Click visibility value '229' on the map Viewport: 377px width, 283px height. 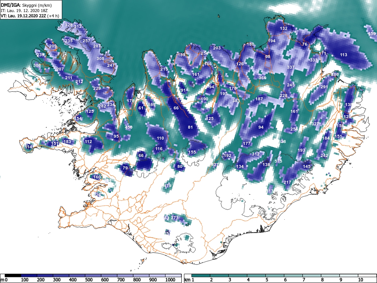97,88
